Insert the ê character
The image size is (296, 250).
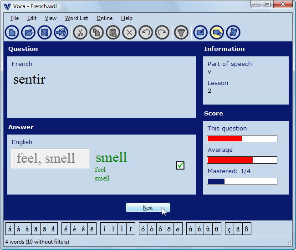point(83,229)
